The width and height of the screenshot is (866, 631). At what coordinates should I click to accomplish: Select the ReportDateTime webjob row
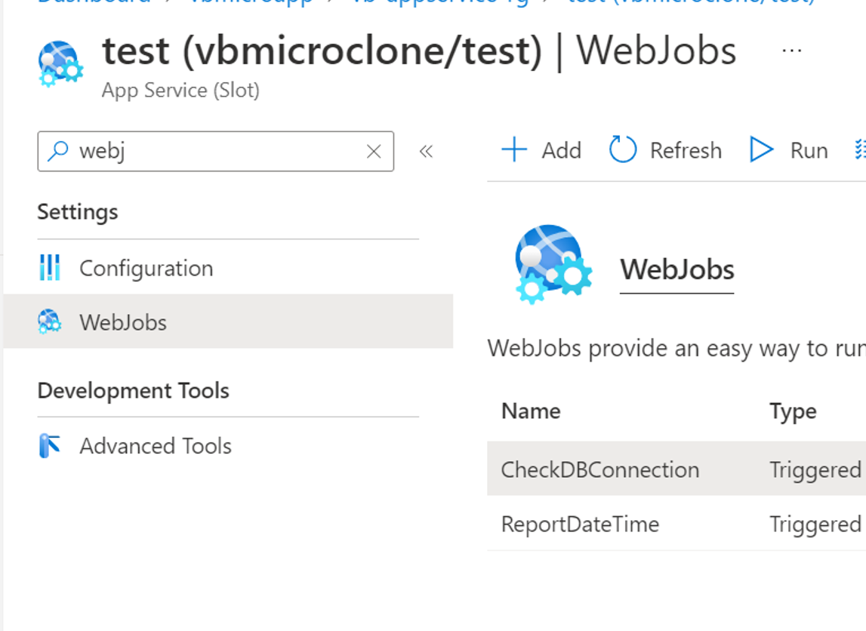coord(676,523)
